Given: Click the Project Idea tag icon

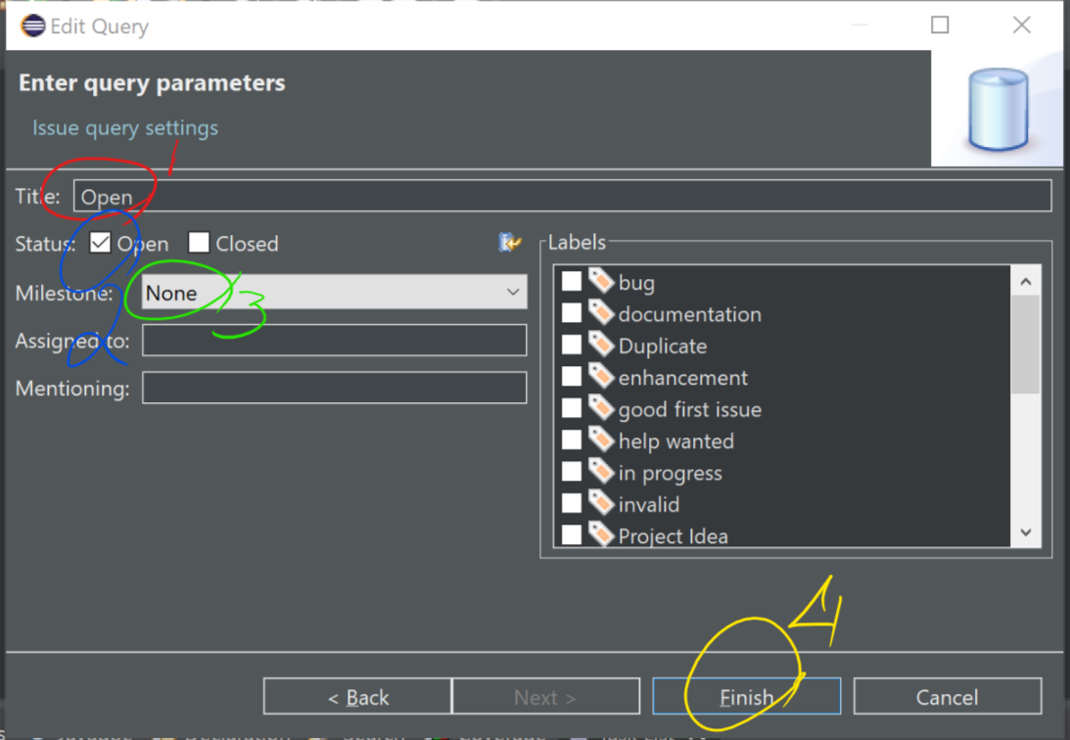Looking at the screenshot, I should click(x=601, y=534).
